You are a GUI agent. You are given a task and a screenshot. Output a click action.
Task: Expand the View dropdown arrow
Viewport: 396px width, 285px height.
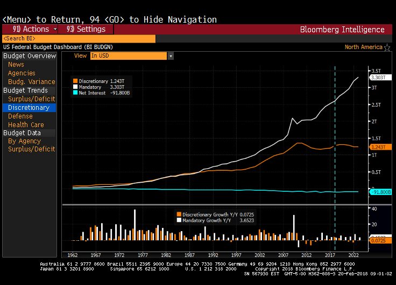(x=171, y=56)
